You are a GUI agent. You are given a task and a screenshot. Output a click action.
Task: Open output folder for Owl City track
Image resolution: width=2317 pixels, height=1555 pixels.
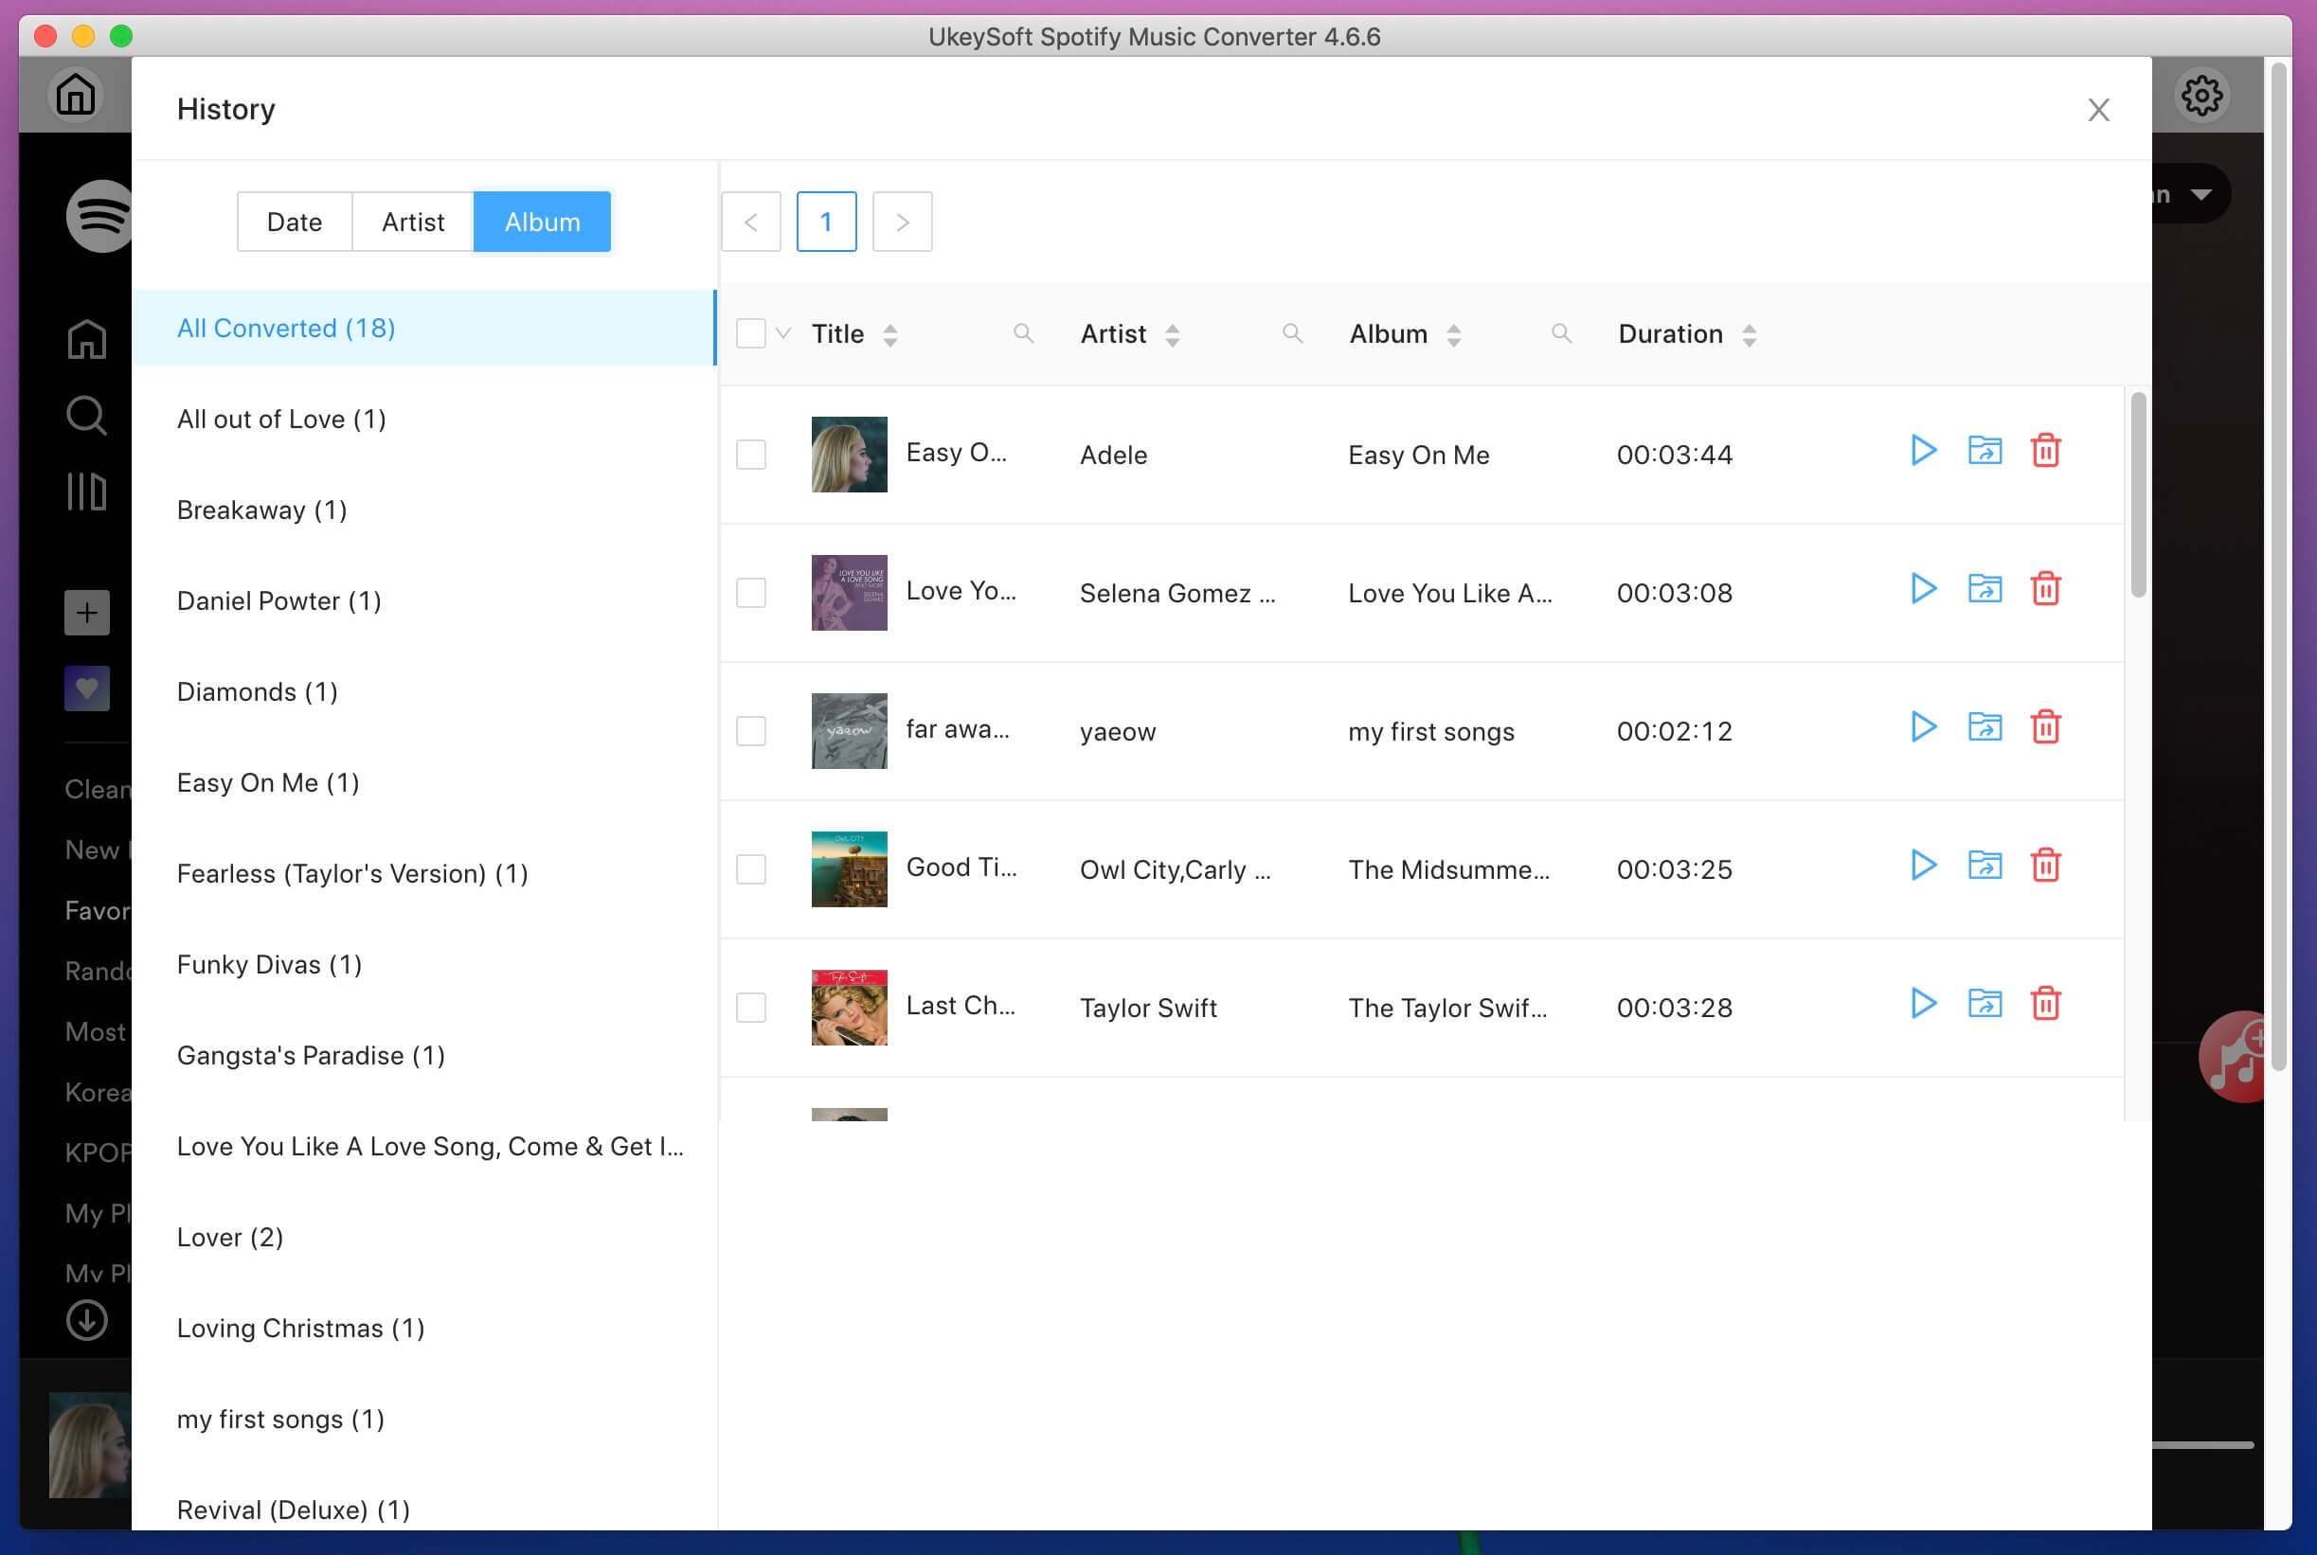[1985, 865]
